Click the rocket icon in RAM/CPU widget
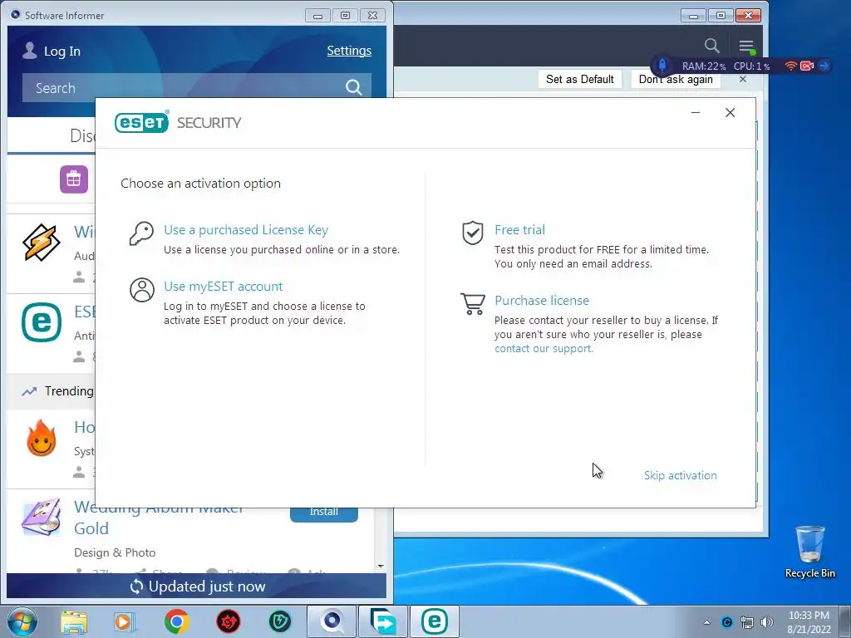 point(662,66)
